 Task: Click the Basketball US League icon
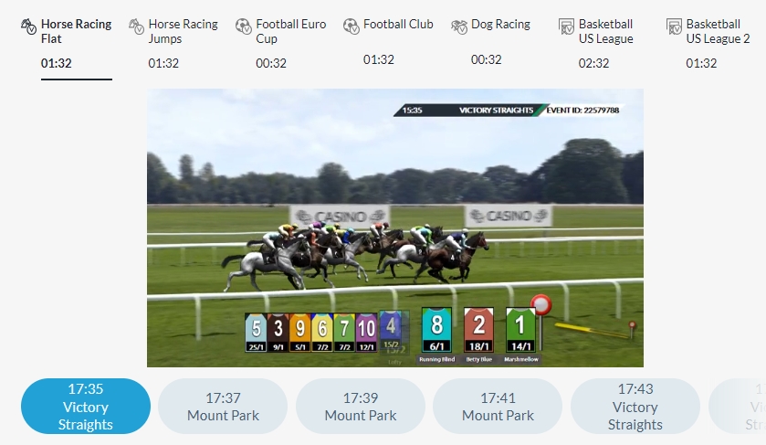566,26
